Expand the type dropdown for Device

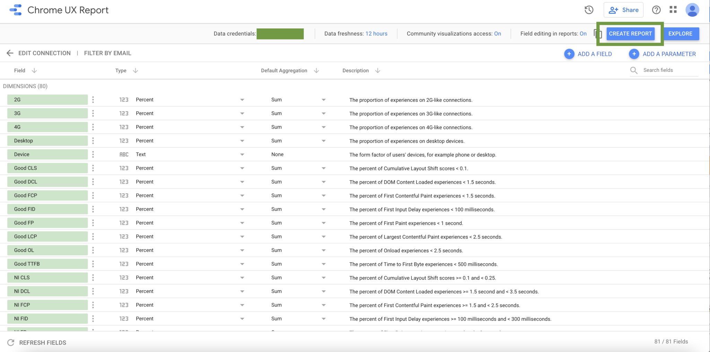[x=242, y=155]
